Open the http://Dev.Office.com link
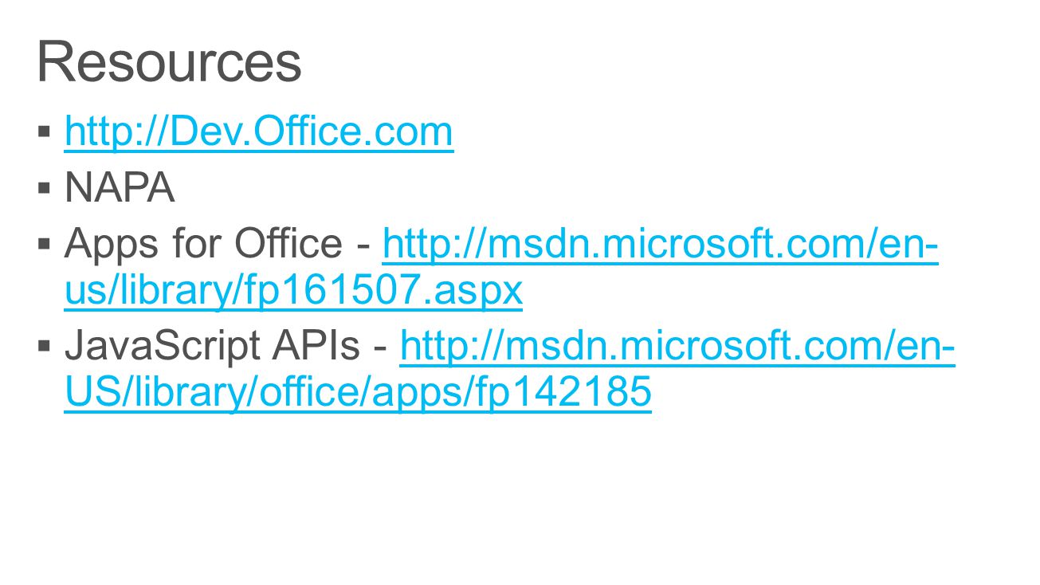Viewport: 1040px width, 585px height. 259,132
